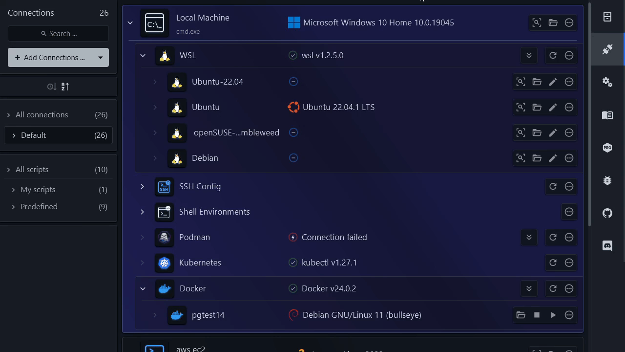Open the bug report icon in sidebar
Viewport: 625px width, 352px height.
[x=607, y=180]
